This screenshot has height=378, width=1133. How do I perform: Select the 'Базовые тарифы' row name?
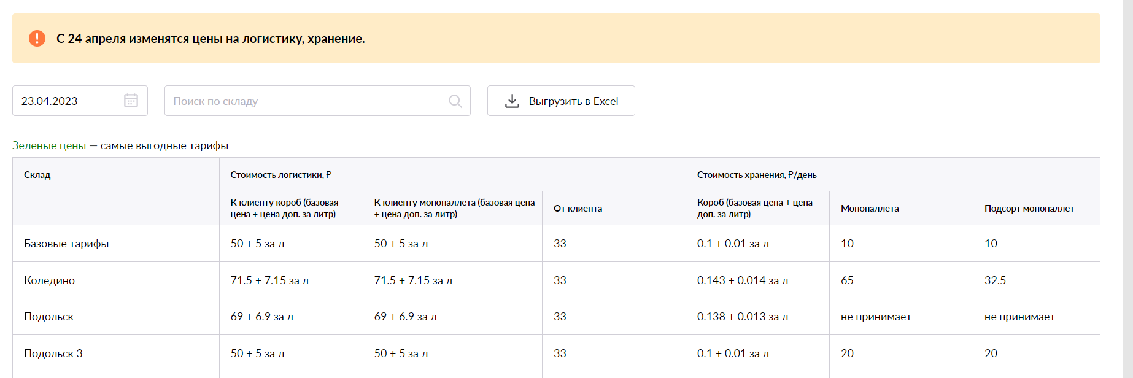(x=66, y=244)
